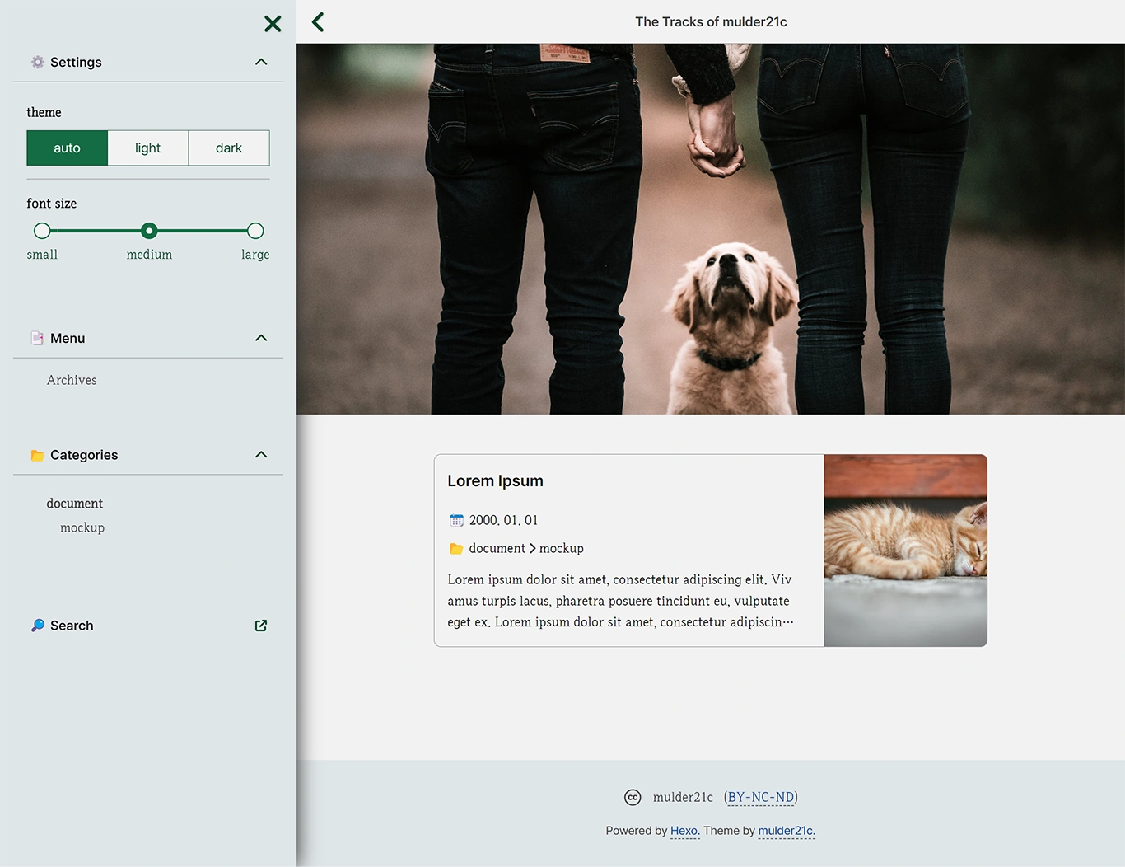Click the dog banner image

(711, 229)
